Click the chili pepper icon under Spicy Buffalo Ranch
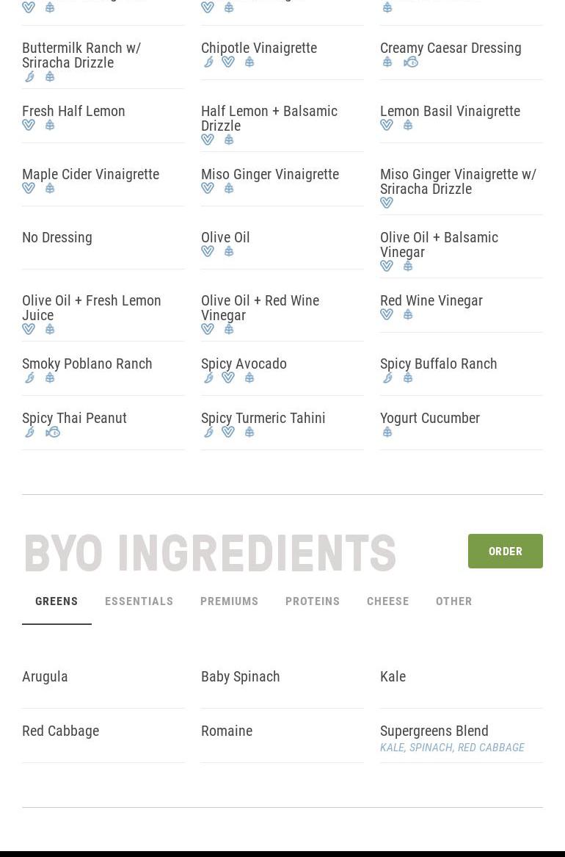The width and height of the screenshot is (565, 857). [x=387, y=378]
